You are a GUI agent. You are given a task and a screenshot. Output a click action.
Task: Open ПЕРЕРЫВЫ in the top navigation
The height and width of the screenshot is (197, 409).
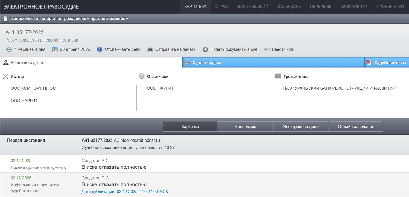[321, 7]
